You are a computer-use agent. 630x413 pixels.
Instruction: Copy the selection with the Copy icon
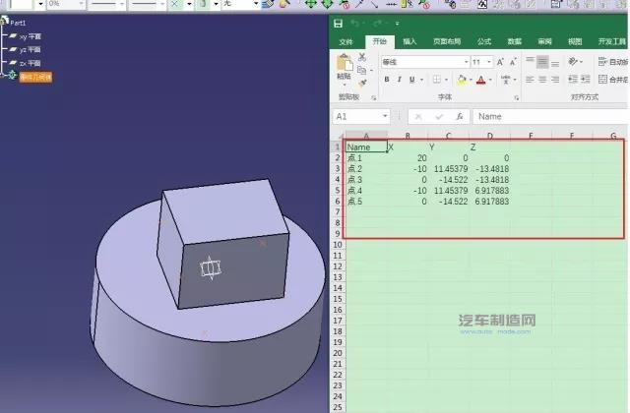point(361,70)
